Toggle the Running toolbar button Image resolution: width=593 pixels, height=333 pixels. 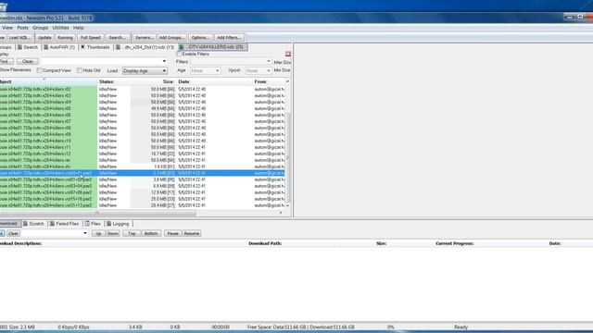tap(65, 38)
